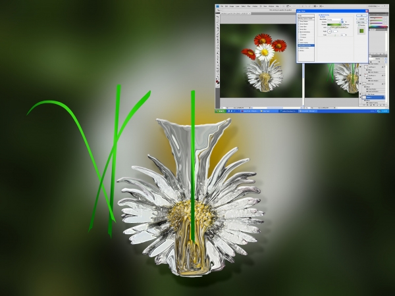395x296 pixels.
Task: Click the green gradient preview bar
Action: click(x=334, y=25)
